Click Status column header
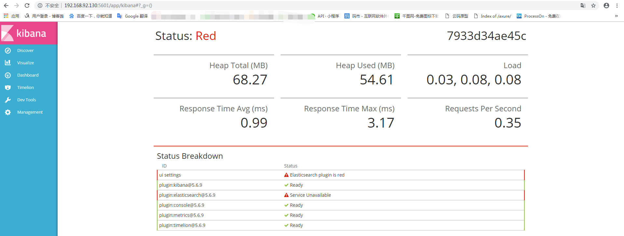Screen dimensions: 624x236 click(291, 166)
